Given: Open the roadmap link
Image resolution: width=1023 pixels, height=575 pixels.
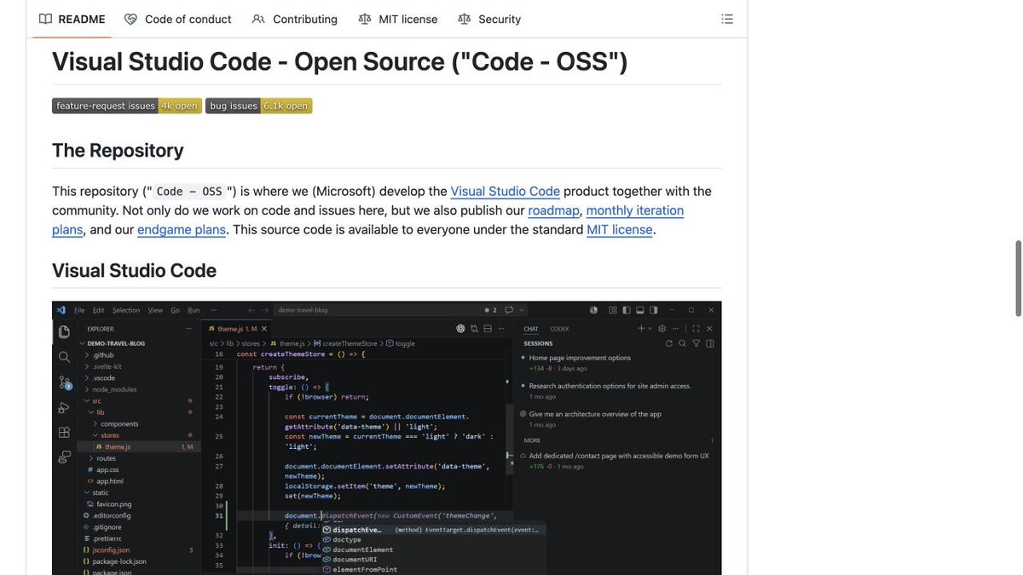Looking at the screenshot, I should point(554,210).
